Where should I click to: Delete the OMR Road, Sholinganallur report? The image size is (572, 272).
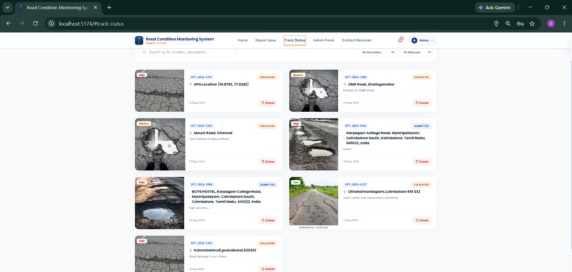[422, 103]
